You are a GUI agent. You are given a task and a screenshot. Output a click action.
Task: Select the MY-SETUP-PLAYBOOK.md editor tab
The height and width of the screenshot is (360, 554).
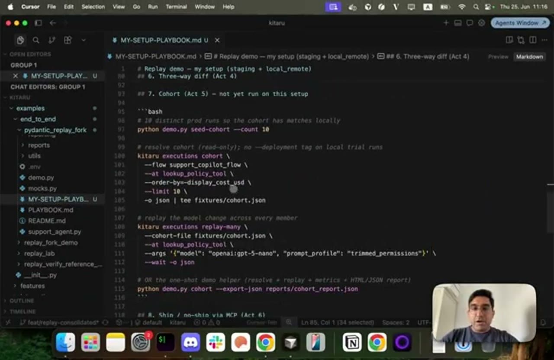tap(160, 40)
